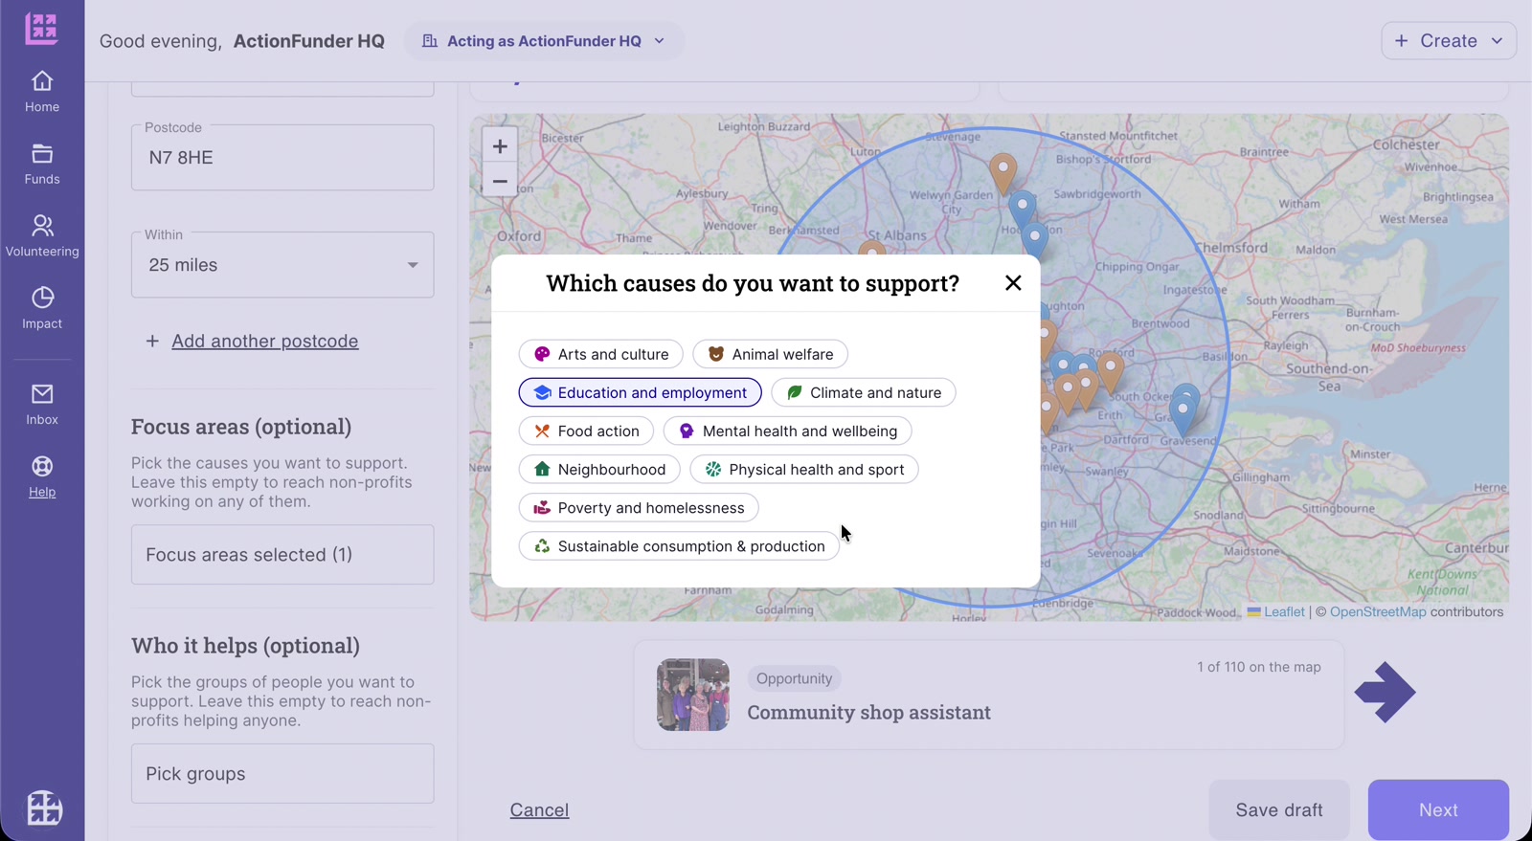Click the Focus areas (optional) heading
This screenshot has width=1532, height=841.
point(241,427)
